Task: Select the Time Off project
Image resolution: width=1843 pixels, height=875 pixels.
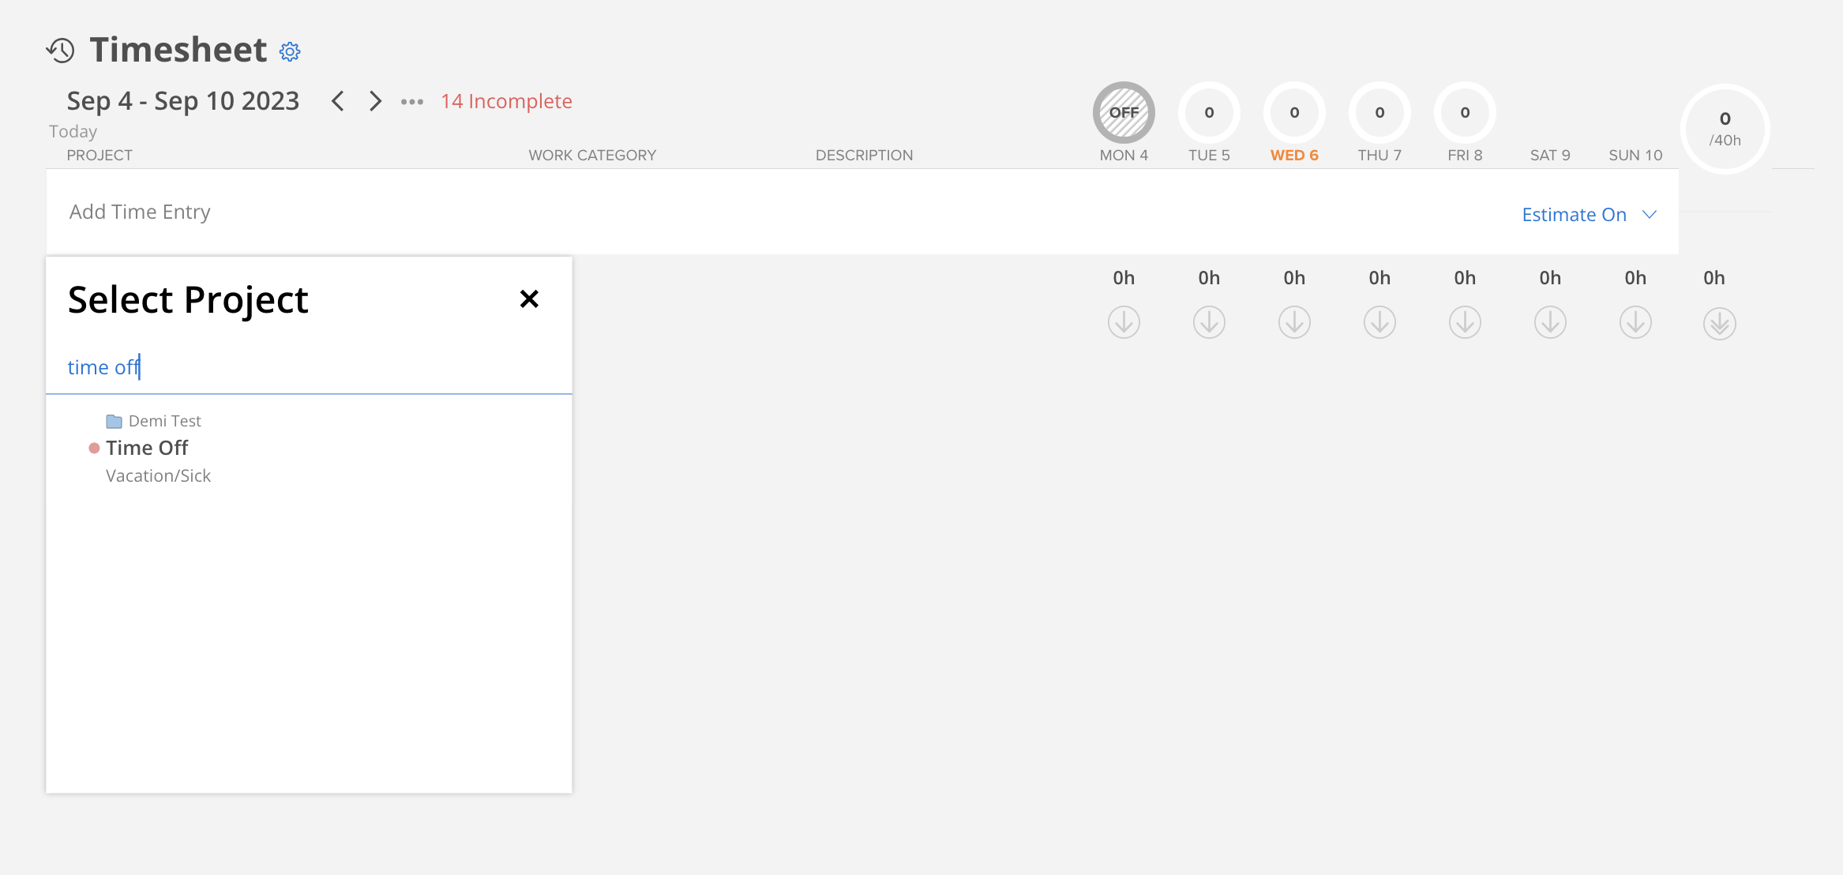Action: 147,448
